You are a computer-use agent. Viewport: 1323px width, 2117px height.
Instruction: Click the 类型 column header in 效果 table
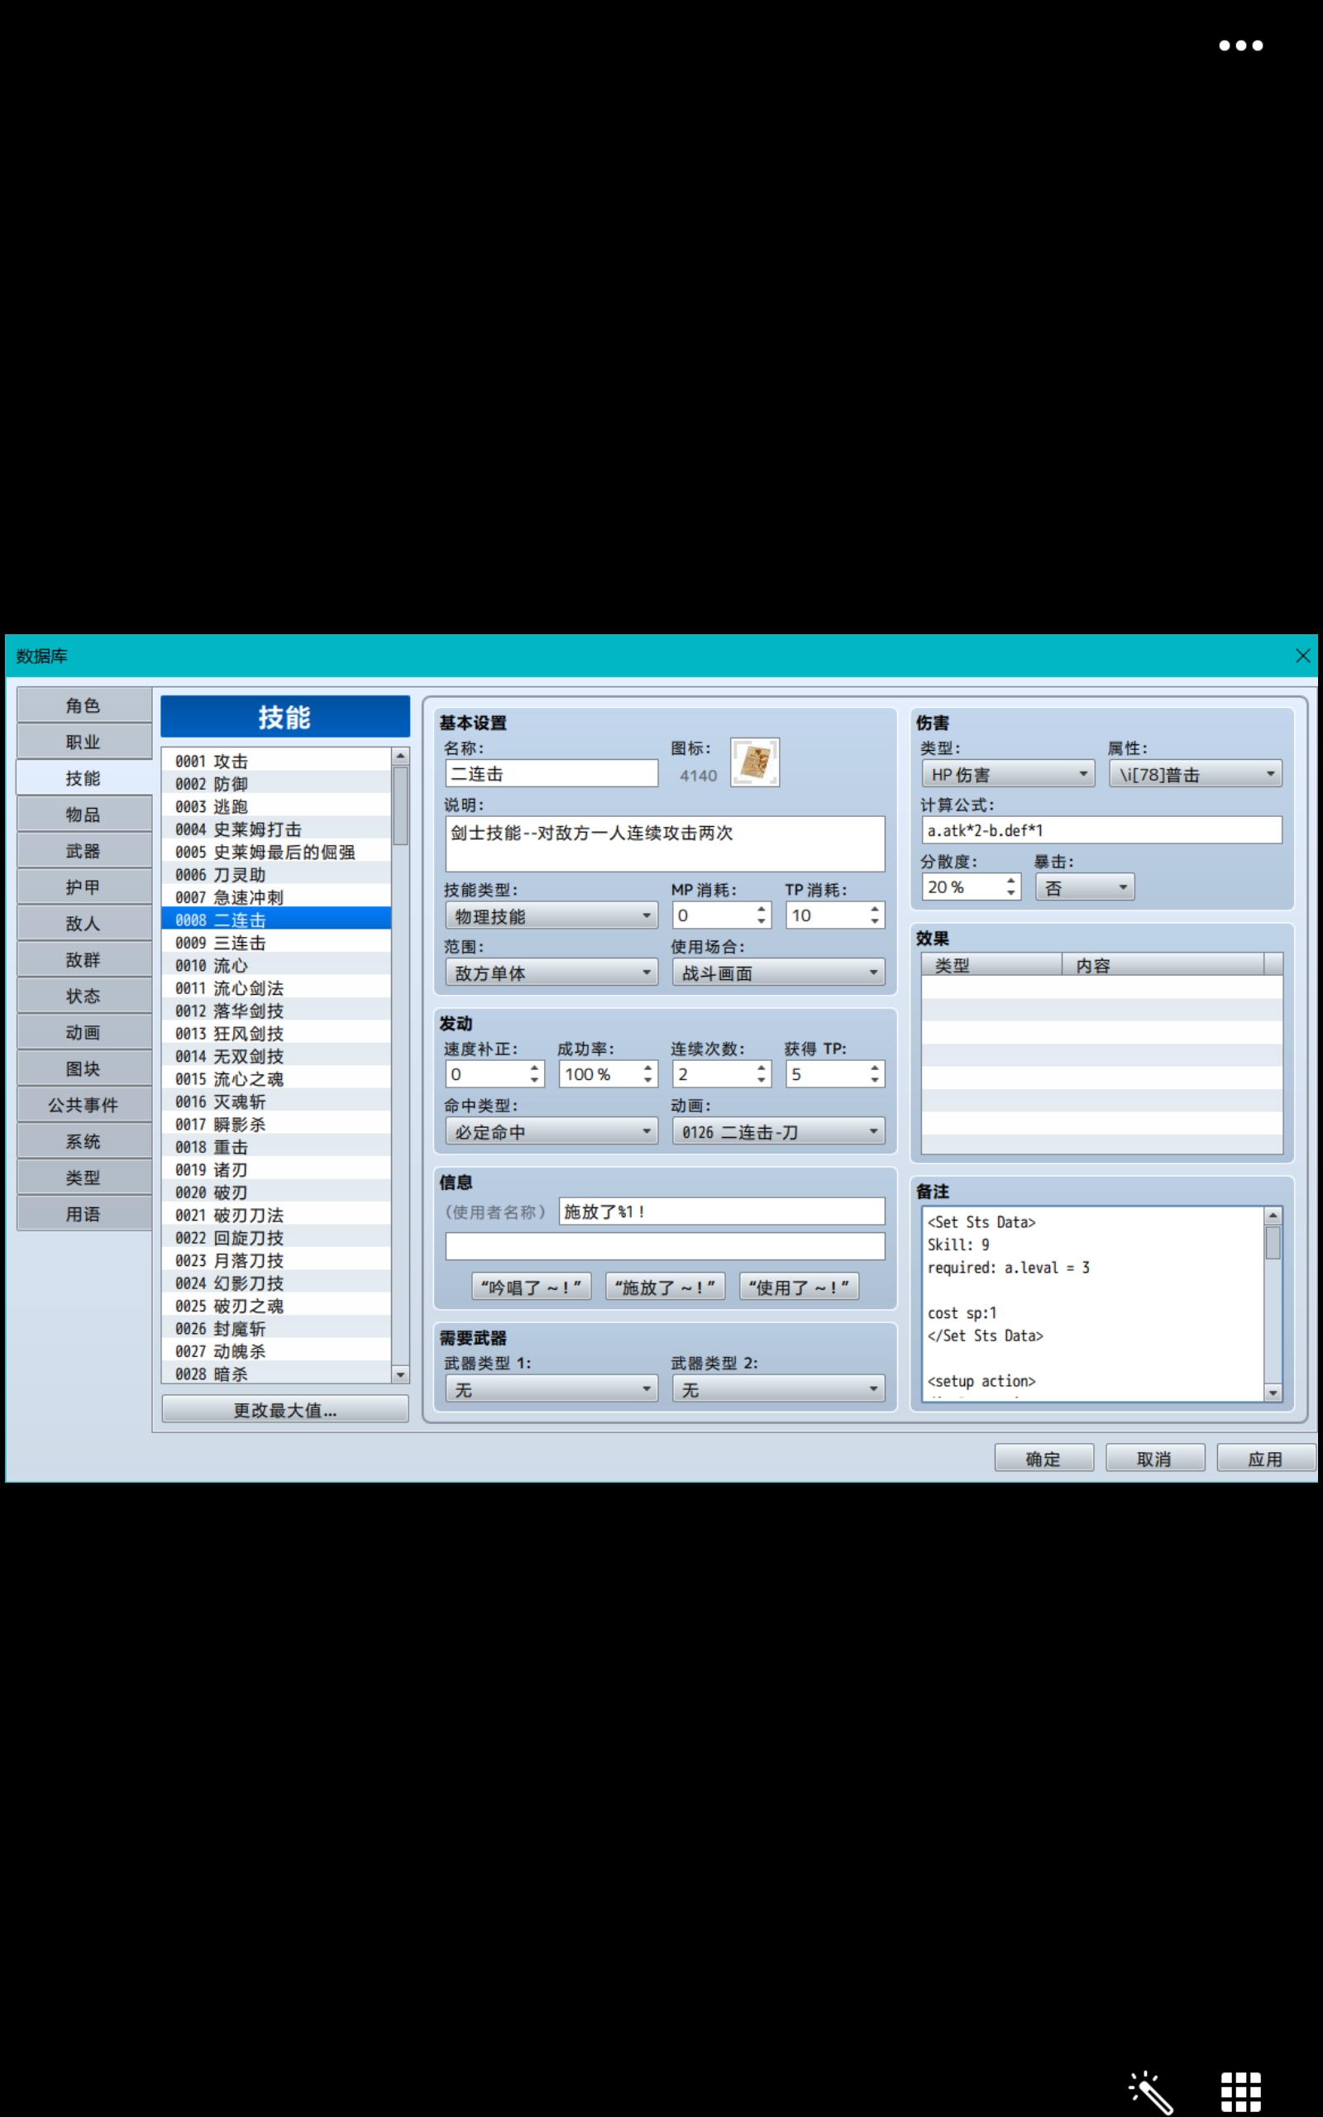pos(992,965)
